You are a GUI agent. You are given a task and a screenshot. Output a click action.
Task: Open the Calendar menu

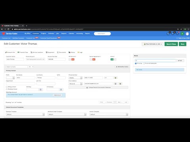click(x=71, y=34)
